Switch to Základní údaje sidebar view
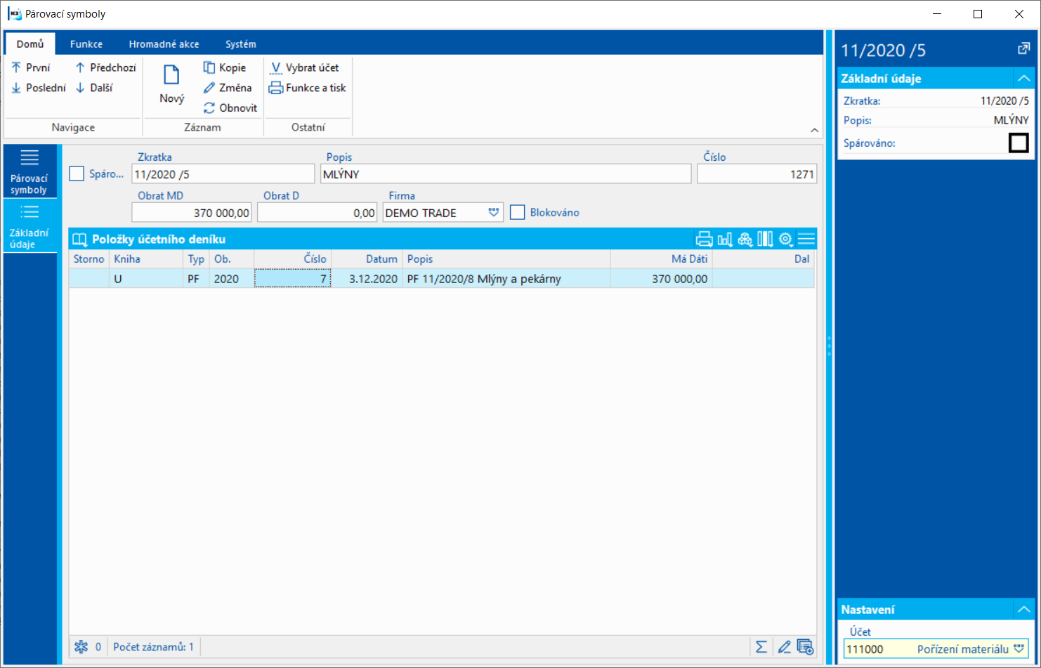The height and width of the screenshot is (668, 1041). click(30, 226)
